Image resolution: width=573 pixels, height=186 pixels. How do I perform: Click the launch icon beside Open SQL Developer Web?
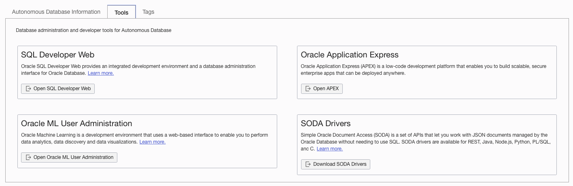pyautogui.click(x=28, y=89)
